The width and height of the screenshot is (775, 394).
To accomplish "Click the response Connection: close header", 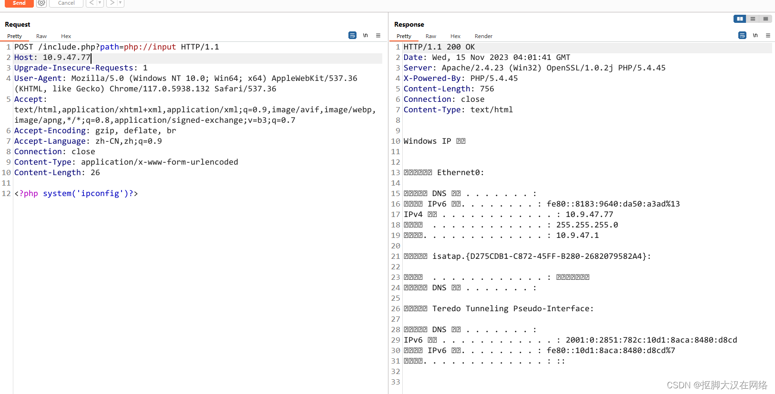I will click(x=444, y=99).
